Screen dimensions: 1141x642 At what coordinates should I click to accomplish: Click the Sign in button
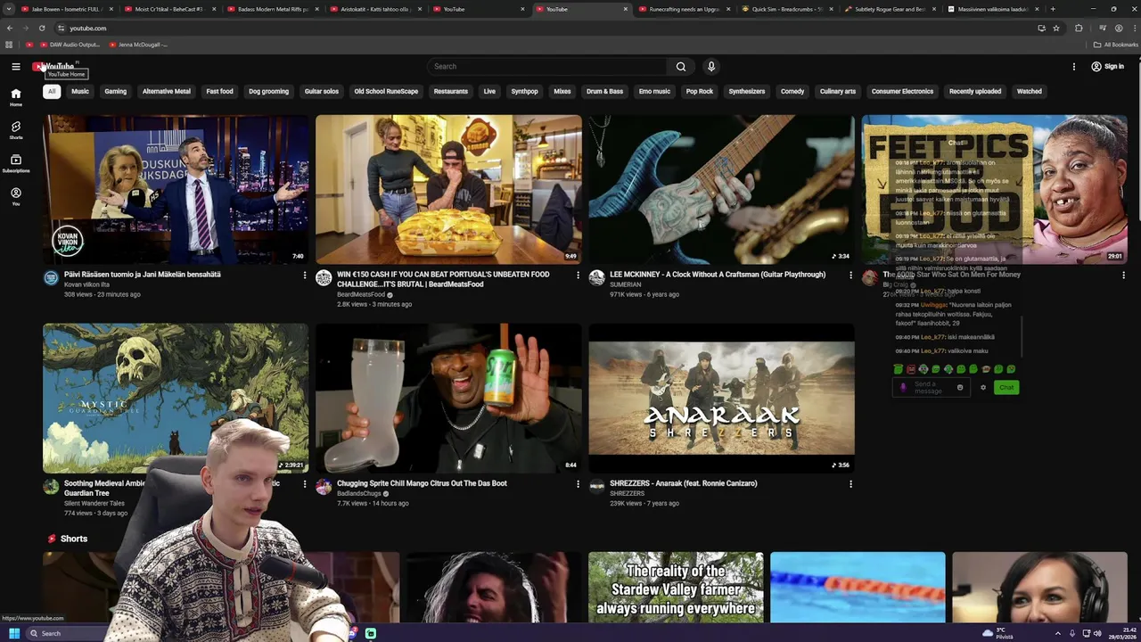pos(1108,66)
